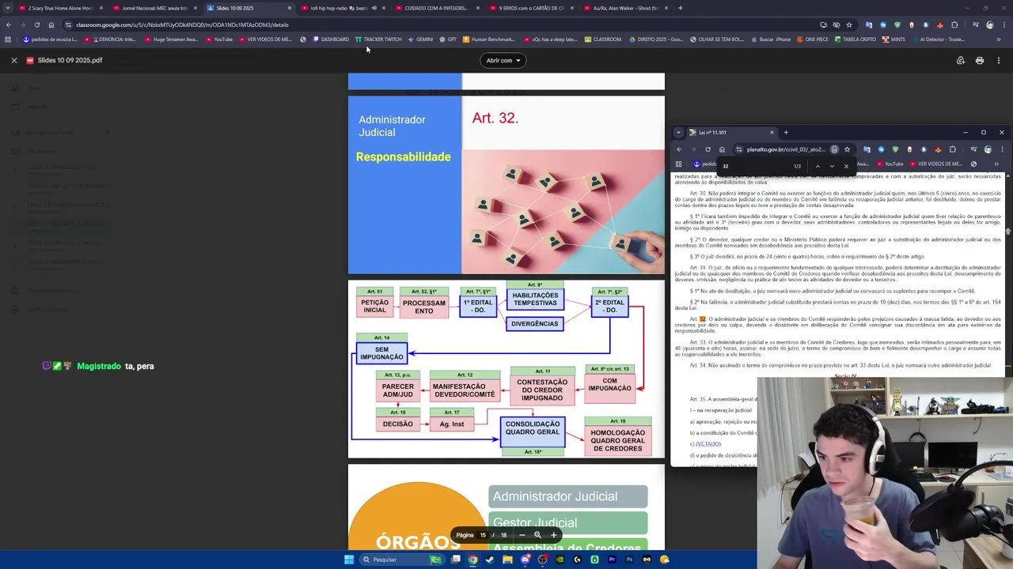
Task: Close the find bar in Lei window
Action: coord(846,166)
